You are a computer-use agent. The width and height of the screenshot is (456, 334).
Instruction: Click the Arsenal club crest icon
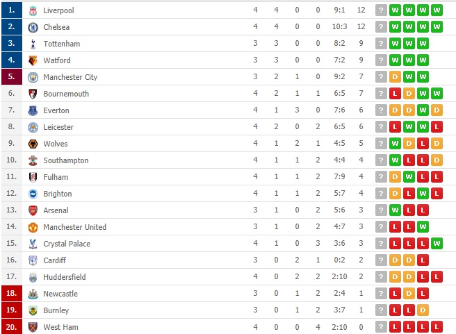pos(33,210)
